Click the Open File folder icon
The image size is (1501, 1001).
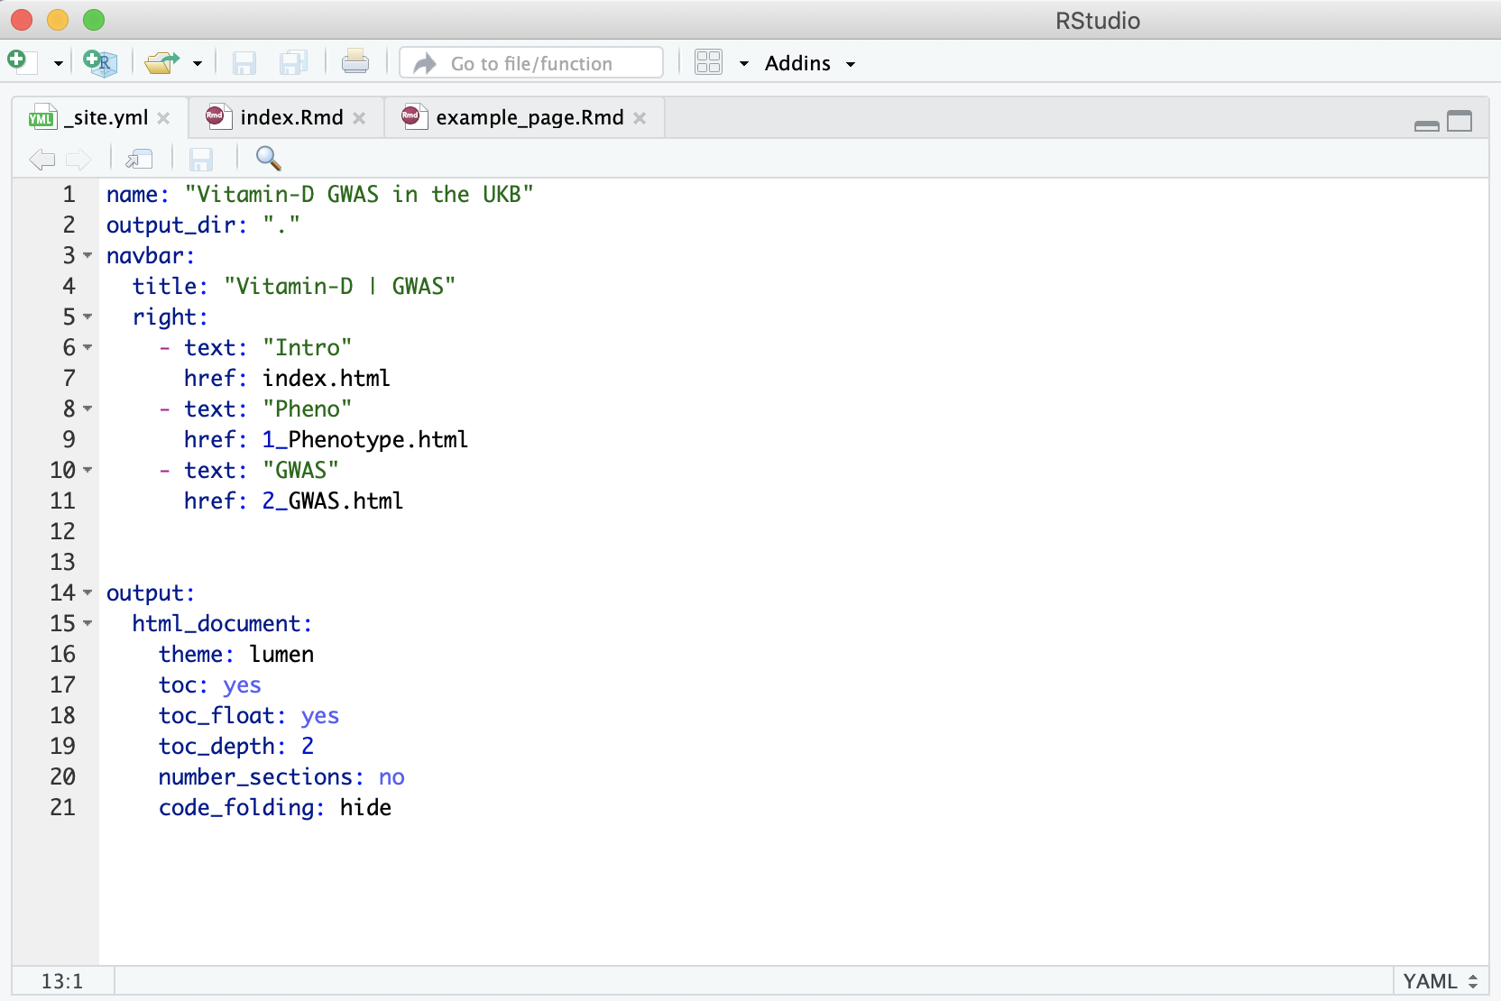point(162,62)
